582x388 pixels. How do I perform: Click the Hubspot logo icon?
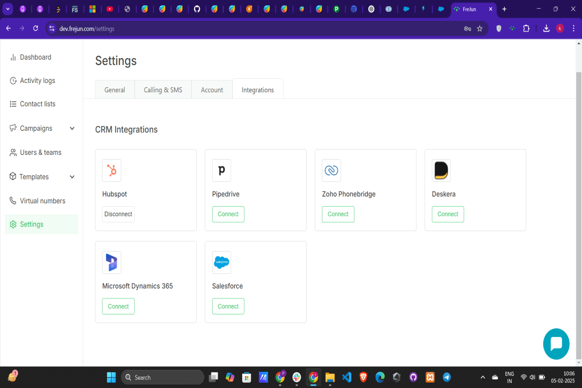[112, 170]
